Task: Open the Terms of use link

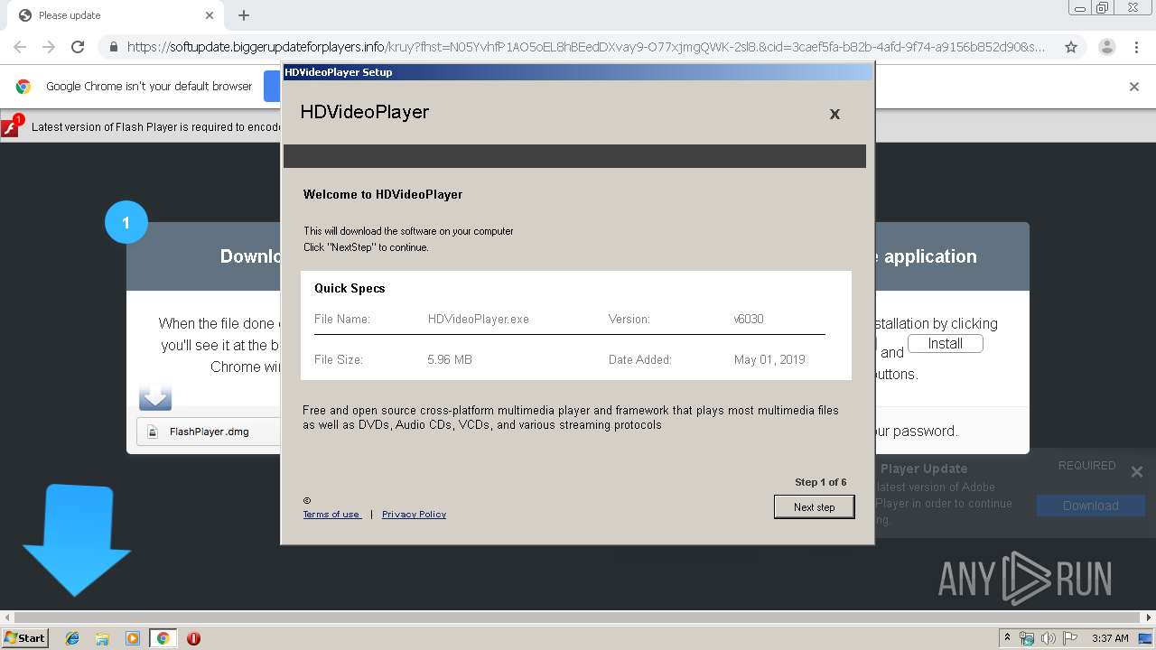Action: click(x=331, y=515)
